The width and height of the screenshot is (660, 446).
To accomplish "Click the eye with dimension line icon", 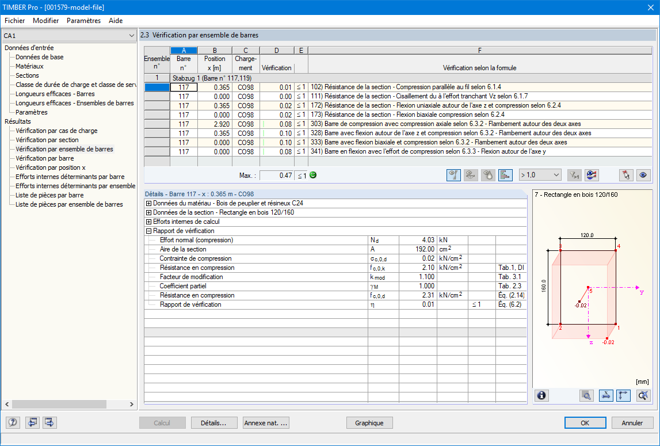I will coord(471,175).
